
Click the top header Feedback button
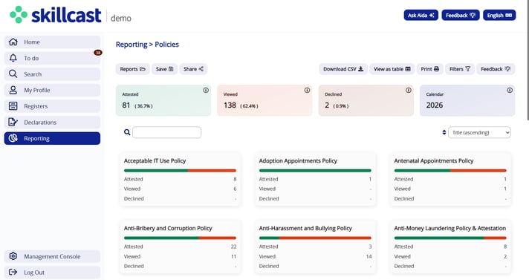(461, 15)
